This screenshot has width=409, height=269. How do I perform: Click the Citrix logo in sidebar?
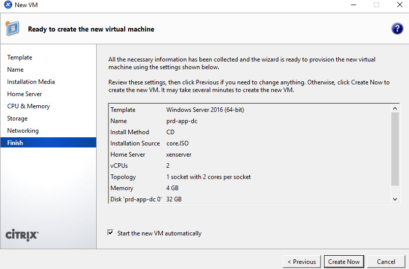coord(22,234)
